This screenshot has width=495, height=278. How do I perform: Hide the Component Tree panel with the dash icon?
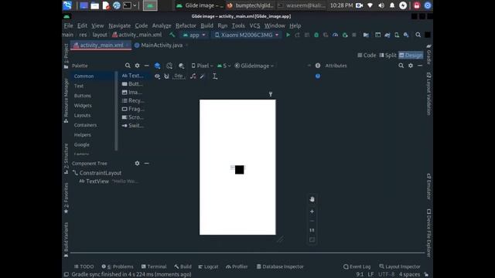(146, 163)
